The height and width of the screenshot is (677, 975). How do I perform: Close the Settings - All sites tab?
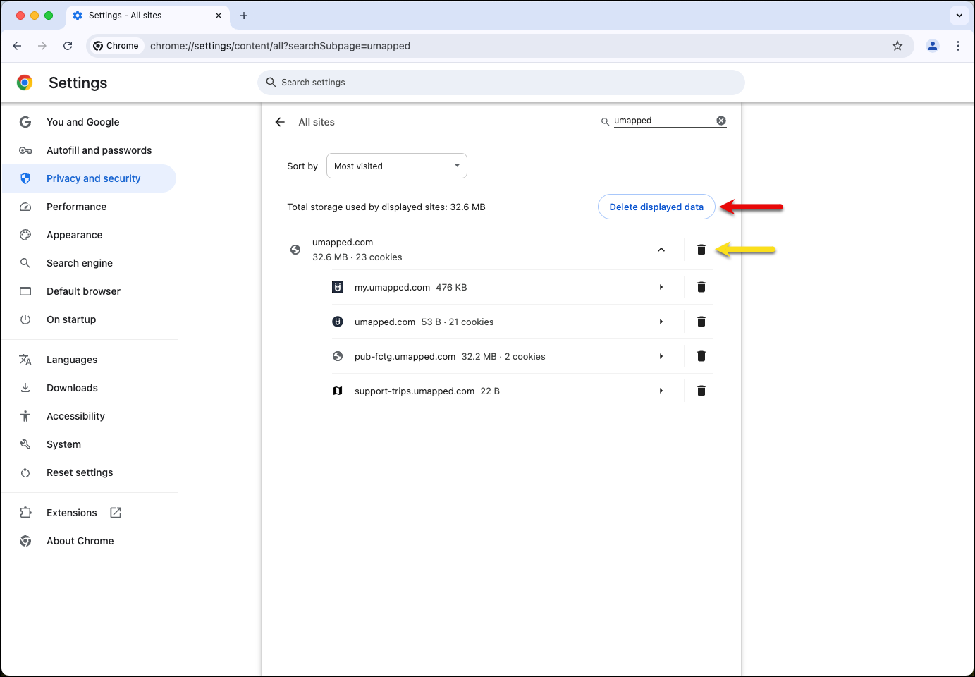(219, 16)
